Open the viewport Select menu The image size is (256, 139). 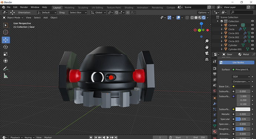coord(37,18)
